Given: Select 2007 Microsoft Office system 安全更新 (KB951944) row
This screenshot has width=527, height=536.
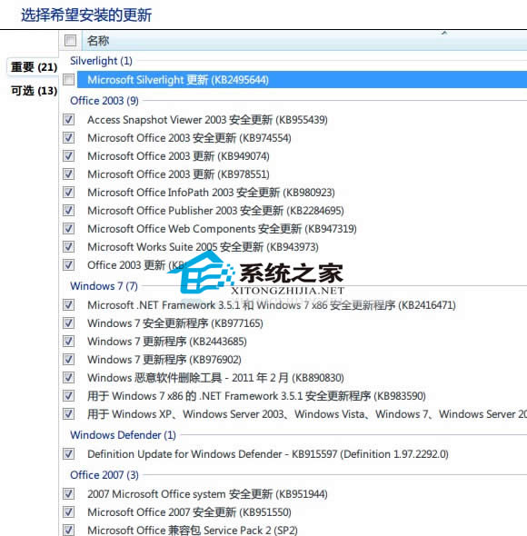Looking at the screenshot, I should pos(207,493).
